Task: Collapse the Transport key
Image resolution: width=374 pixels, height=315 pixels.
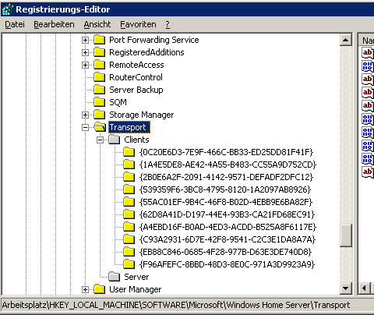Action: (85, 127)
